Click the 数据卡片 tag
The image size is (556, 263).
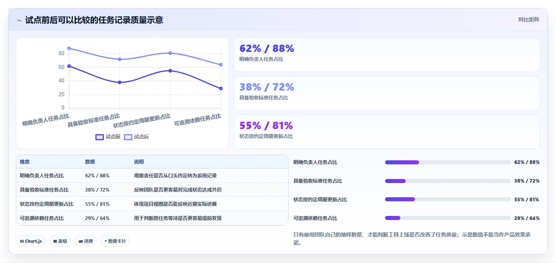(x=115, y=241)
